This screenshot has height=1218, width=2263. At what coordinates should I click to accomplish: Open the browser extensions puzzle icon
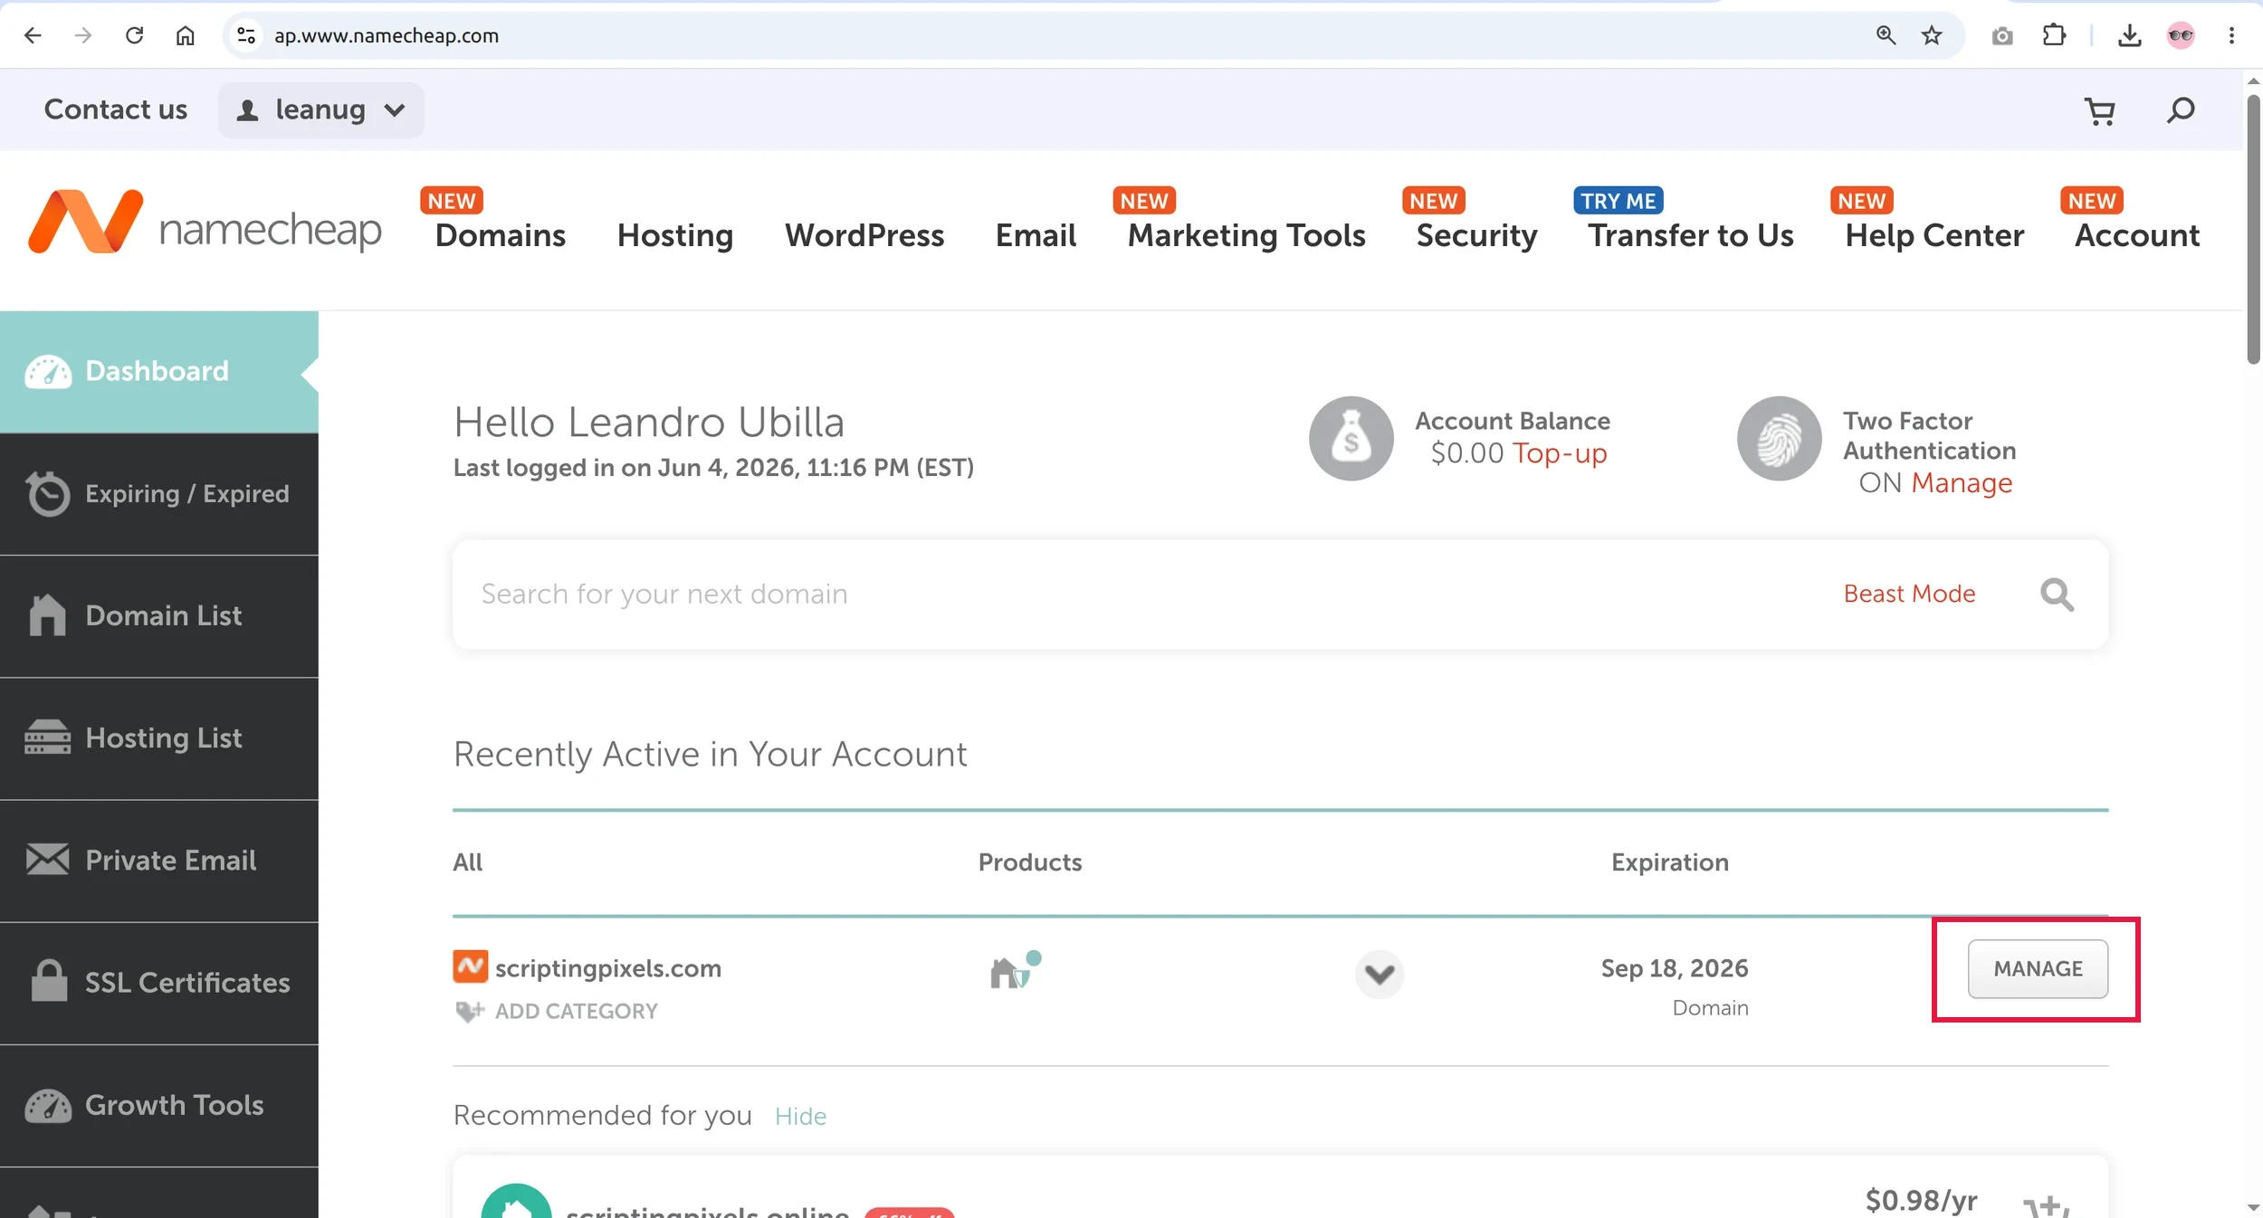pyautogui.click(x=2054, y=35)
